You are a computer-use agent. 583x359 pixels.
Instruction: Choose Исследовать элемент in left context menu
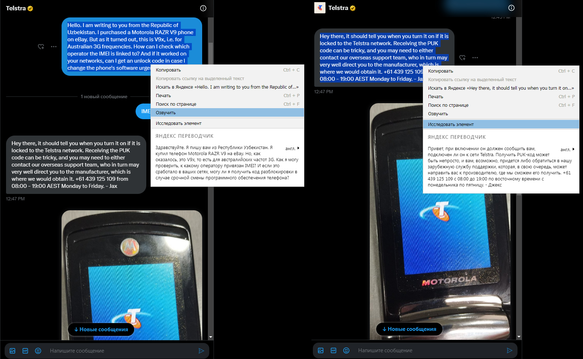coord(227,123)
